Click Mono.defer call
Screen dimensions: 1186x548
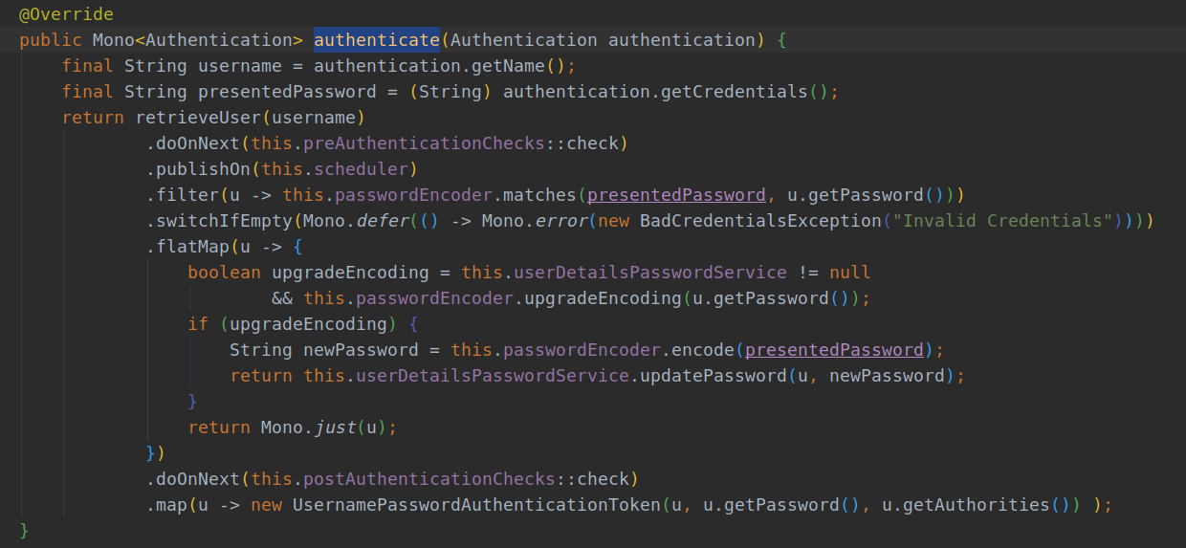[356, 221]
